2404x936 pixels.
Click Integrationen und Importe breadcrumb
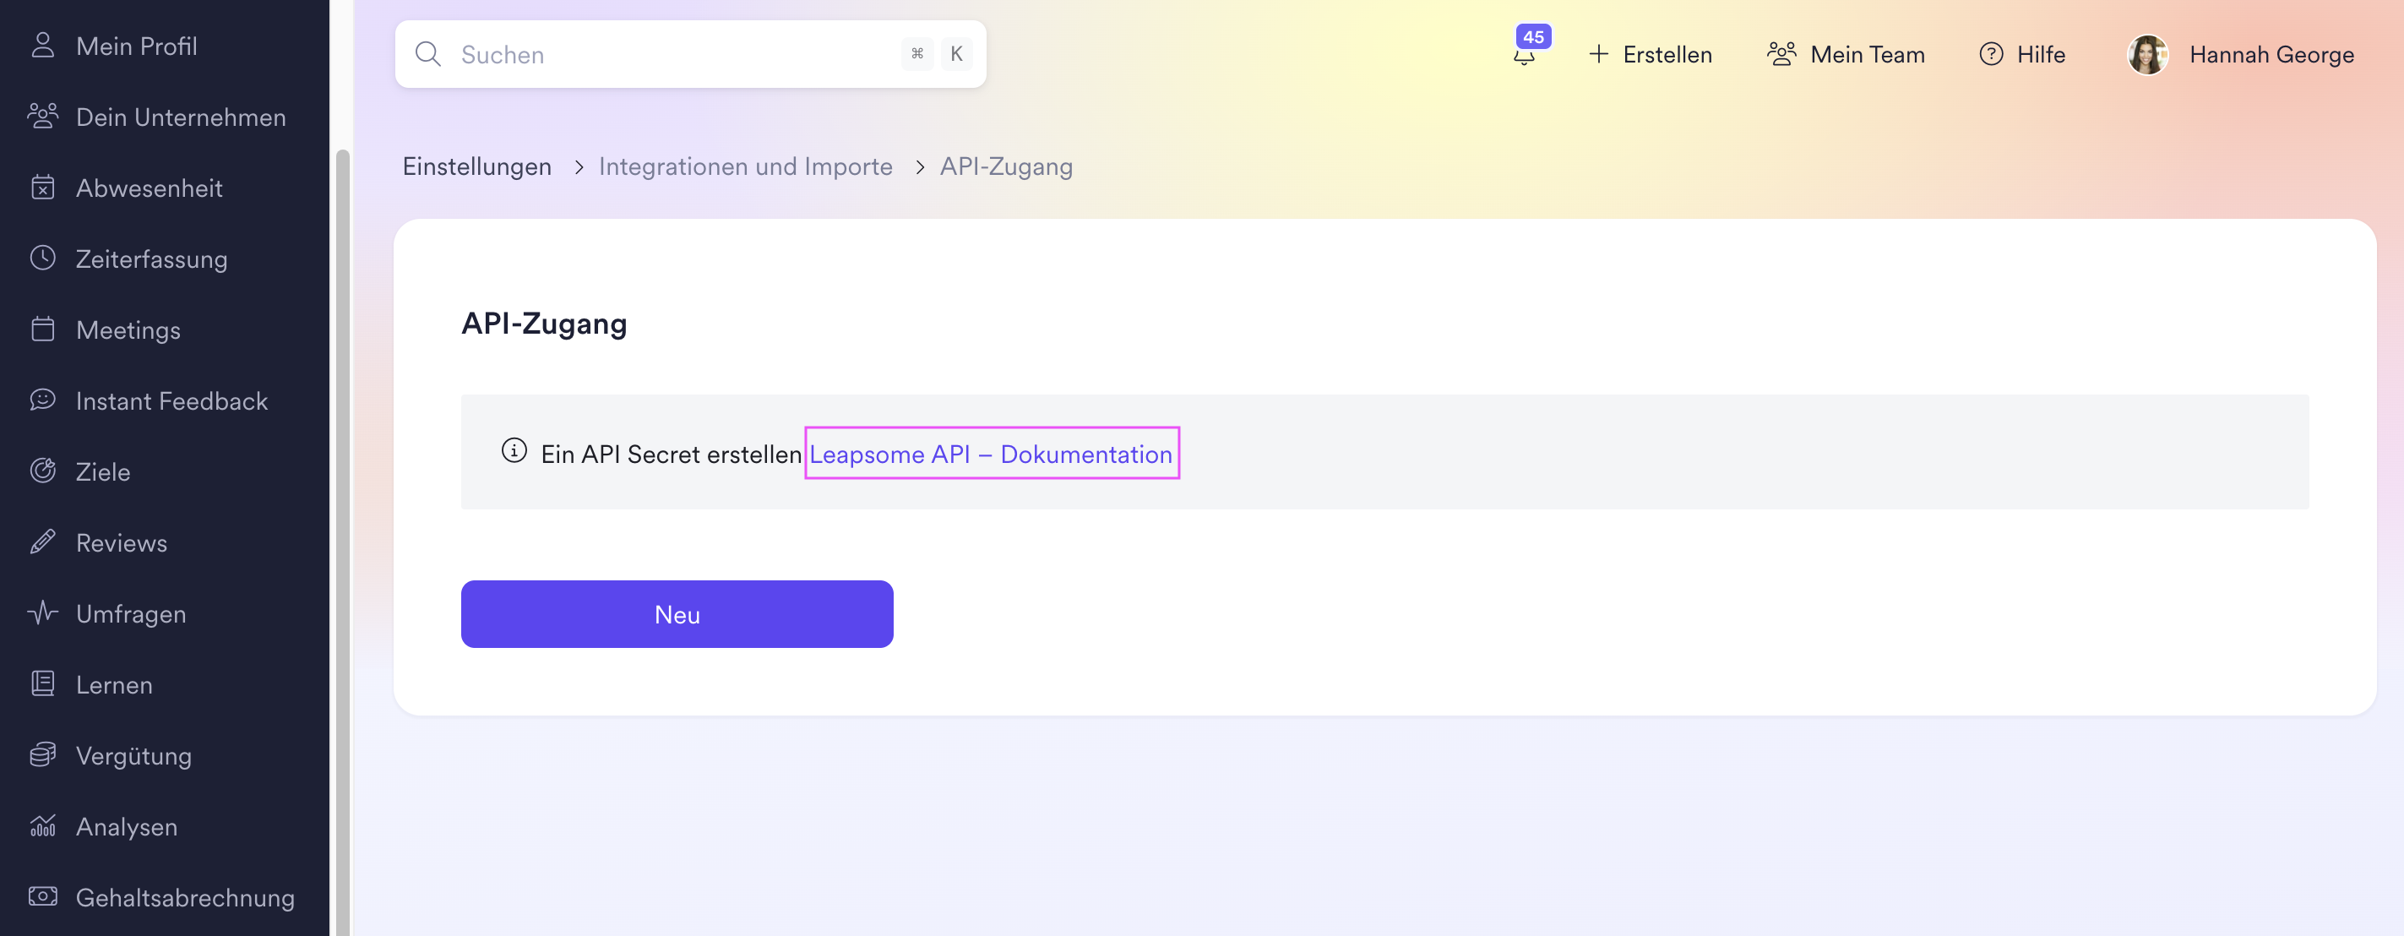(745, 166)
